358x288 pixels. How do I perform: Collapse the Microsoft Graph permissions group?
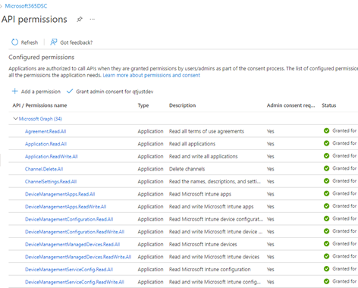15,118
